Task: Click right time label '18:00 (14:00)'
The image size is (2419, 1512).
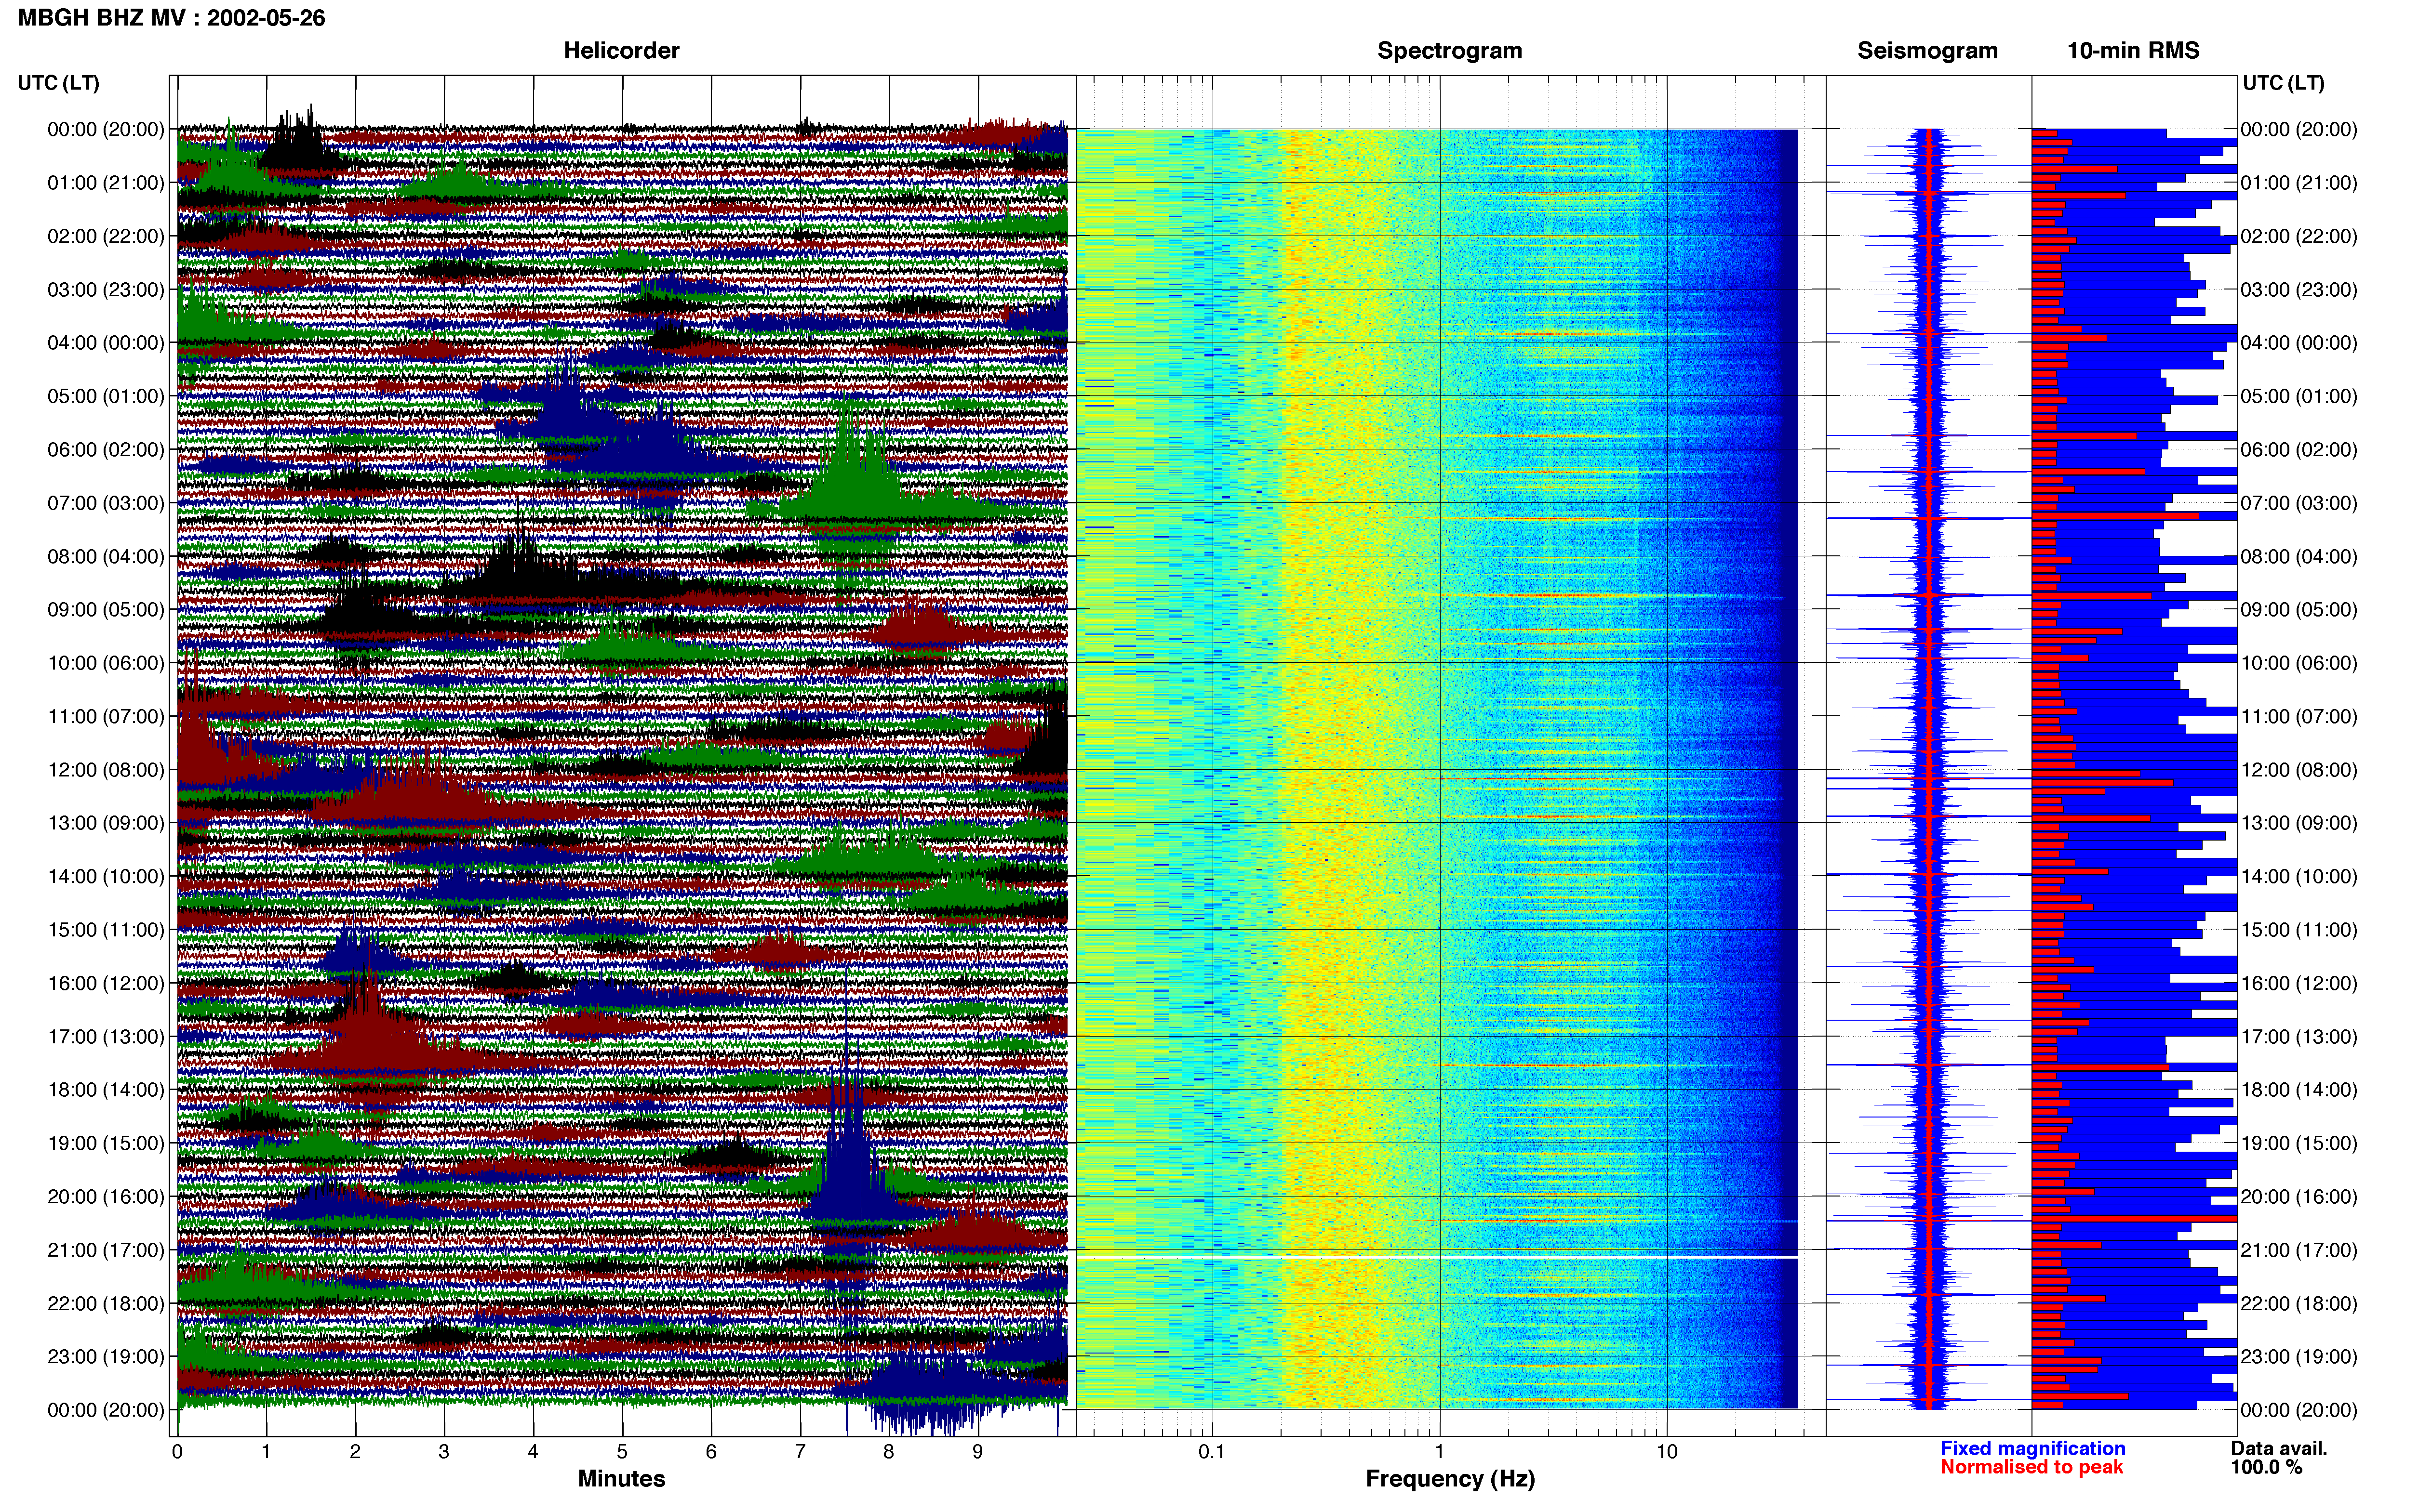Action: pyautogui.click(x=2299, y=1090)
